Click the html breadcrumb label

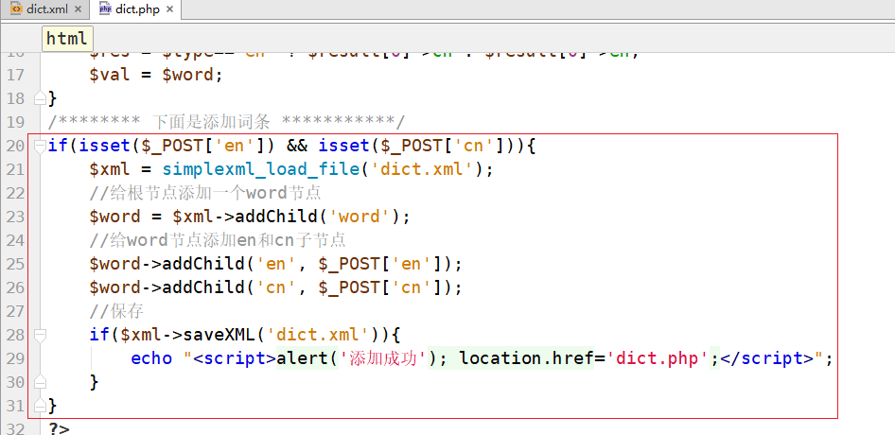66,39
